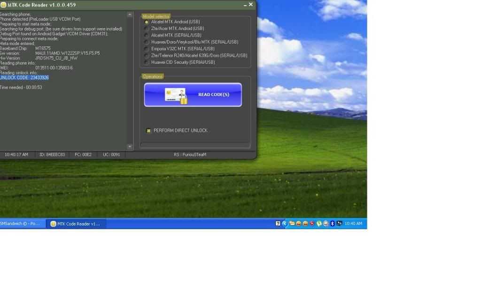The height and width of the screenshot is (300, 481).
Task: Choose Huawei CID Security (SERIAL/USB)
Action: (147, 62)
